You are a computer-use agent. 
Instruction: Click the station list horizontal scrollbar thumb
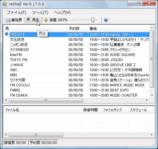point(46,100)
